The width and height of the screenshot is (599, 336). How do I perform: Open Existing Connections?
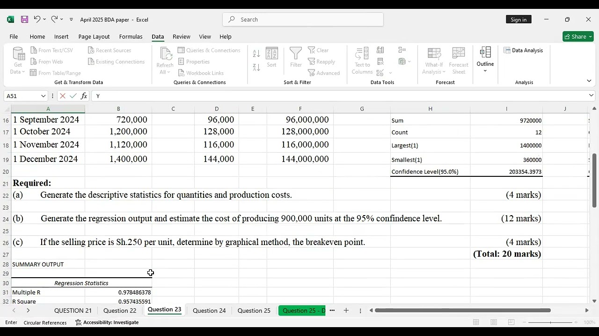click(116, 62)
